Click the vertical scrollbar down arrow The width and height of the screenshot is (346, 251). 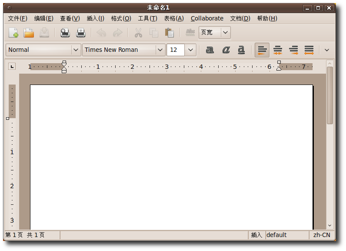pyautogui.click(x=329, y=225)
